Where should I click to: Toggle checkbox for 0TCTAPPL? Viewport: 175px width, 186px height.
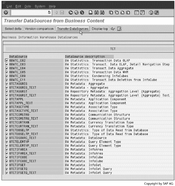[6, 99]
